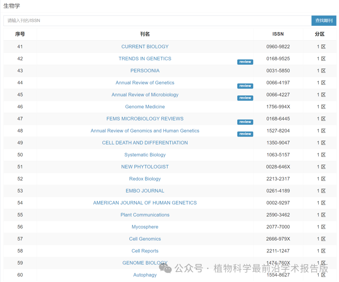Open the PERSOONIA journal link
Screen dimensions: 339x282
click(x=145, y=71)
